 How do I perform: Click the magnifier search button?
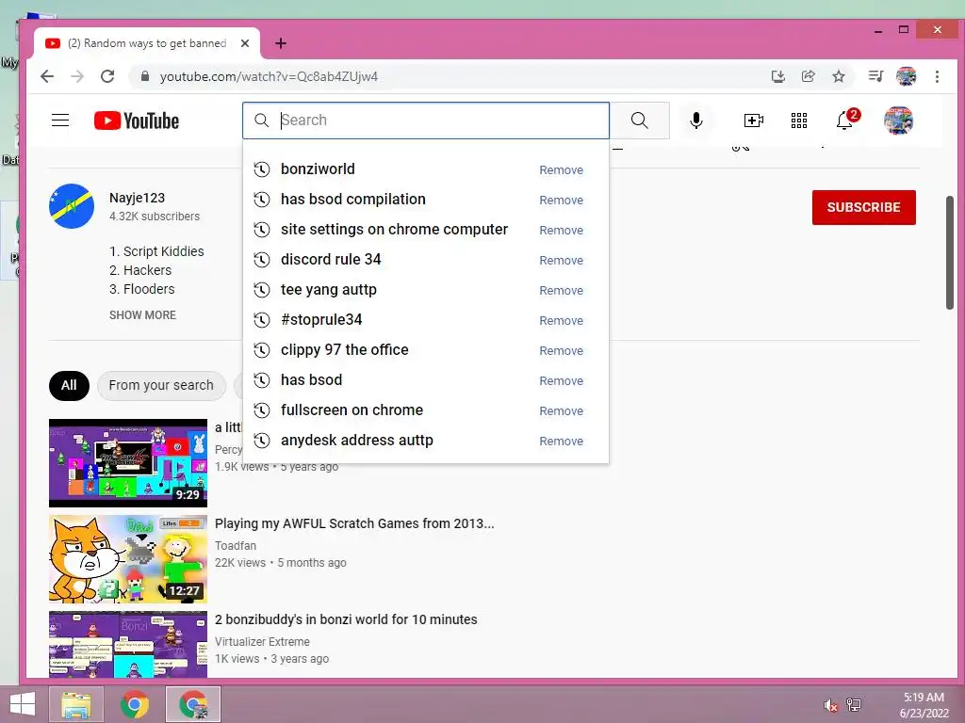(640, 120)
